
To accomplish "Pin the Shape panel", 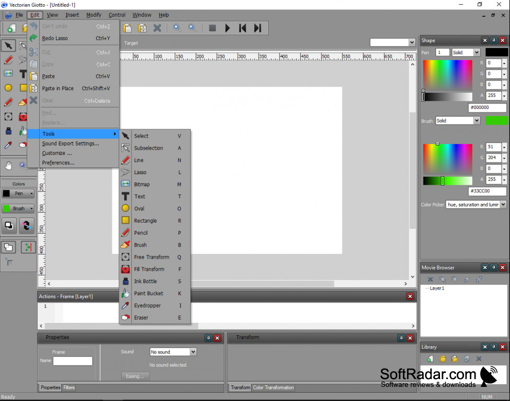I will click(494, 40).
